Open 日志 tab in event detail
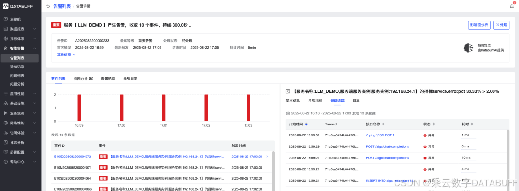 pyautogui.click(x=356, y=101)
